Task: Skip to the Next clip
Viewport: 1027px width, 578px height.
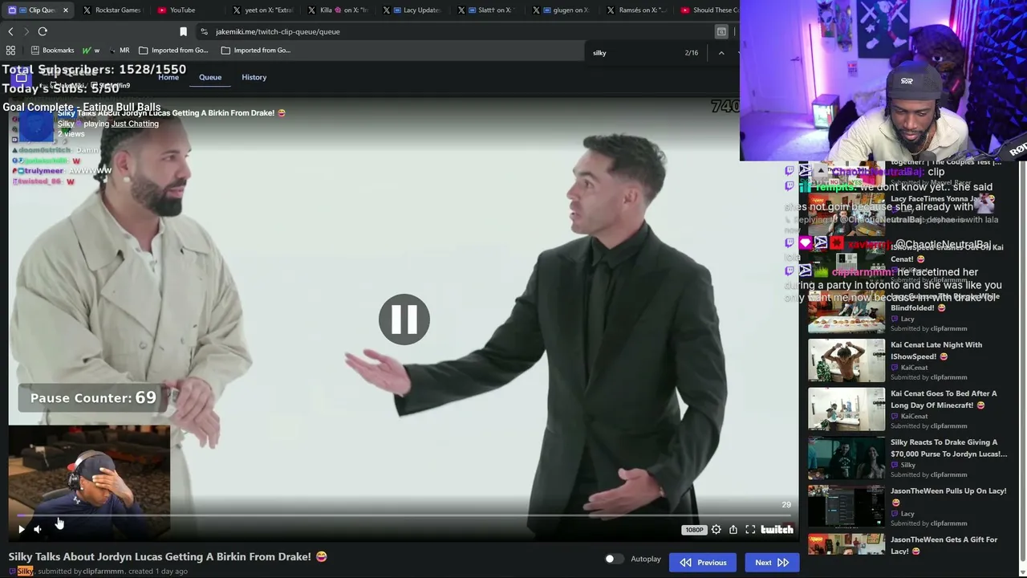Action: pos(772,563)
